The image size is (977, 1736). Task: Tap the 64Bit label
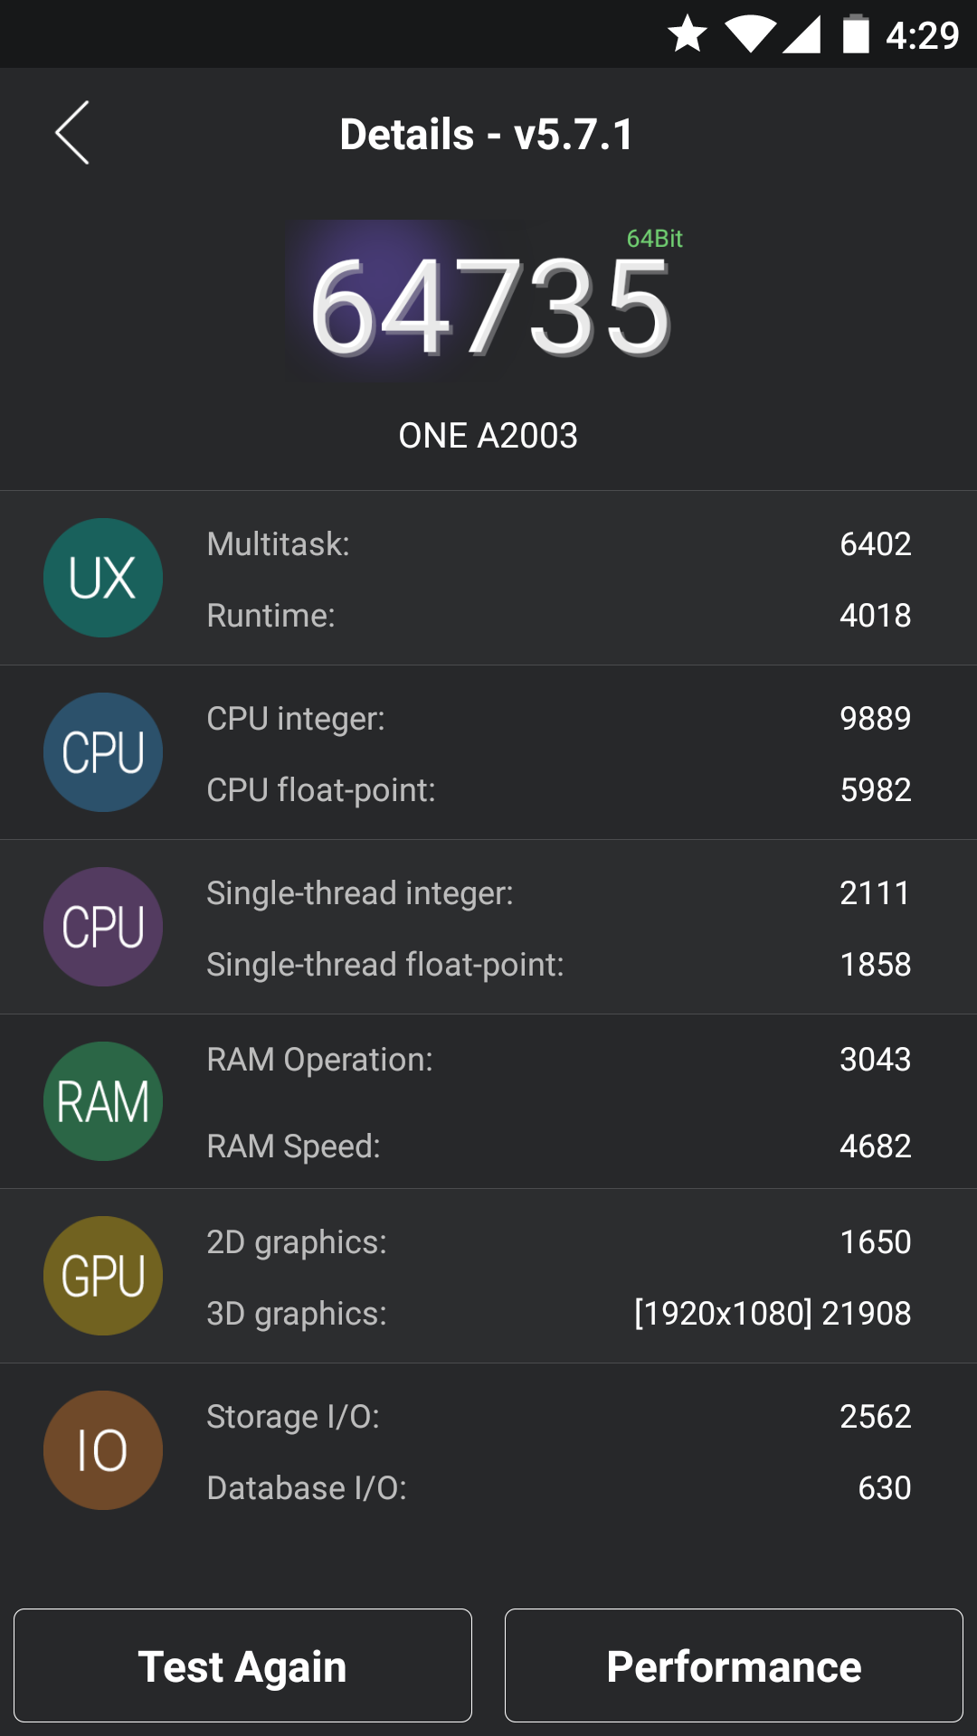pos(654,239)
